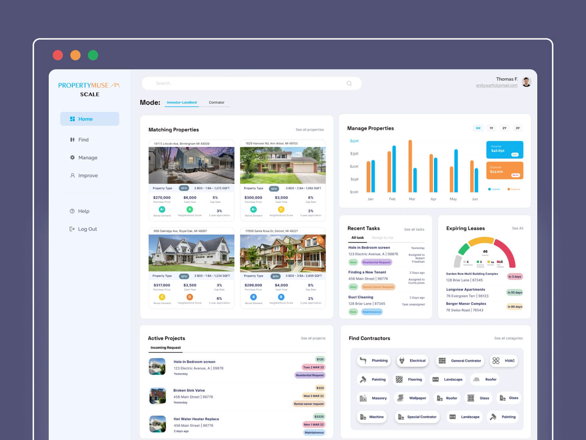Click the Home grid icon in sidebar
The image size is (586, 440).
point(72,119)
